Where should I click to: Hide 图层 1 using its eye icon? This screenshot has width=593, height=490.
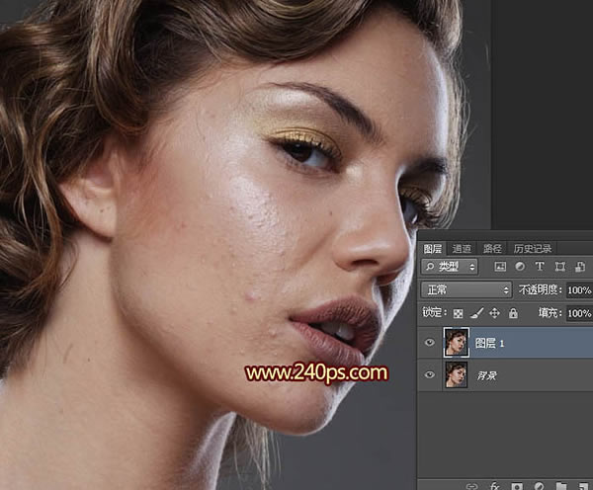point(429,343)
